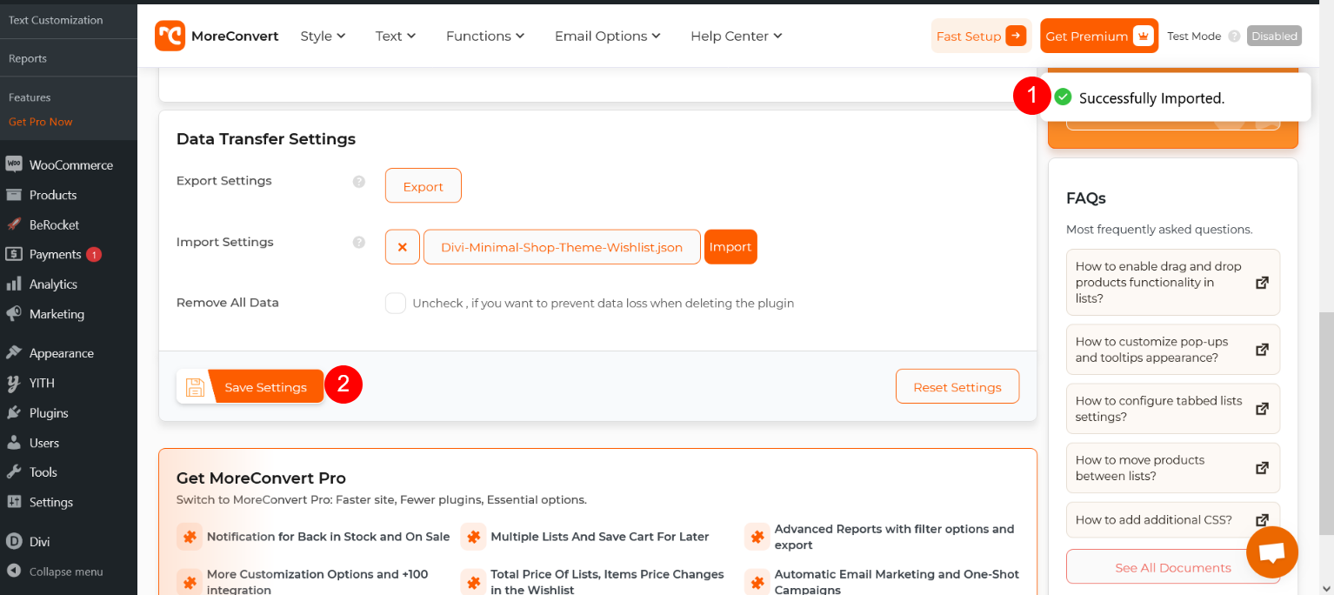Open Text Customization in sidebar
The width and height of the screenshot is (1334, 595).
56,20
